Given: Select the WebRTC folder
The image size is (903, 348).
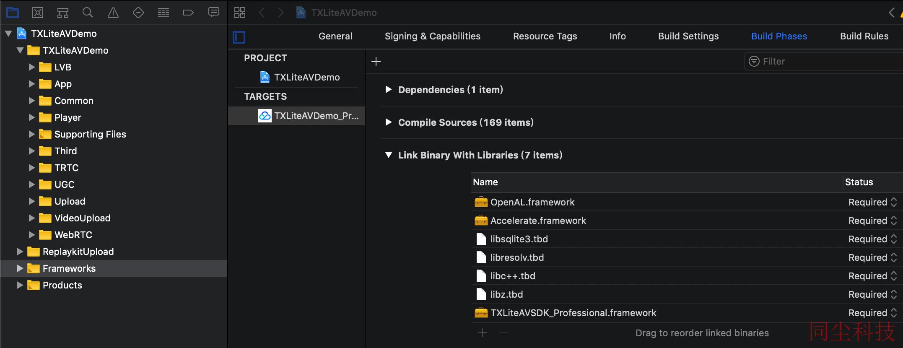Looking at the screenshot, I should click(x=65, y=235).
